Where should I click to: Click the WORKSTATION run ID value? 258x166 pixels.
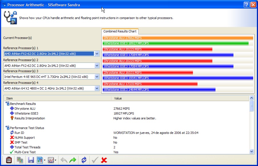pos(156,133)
